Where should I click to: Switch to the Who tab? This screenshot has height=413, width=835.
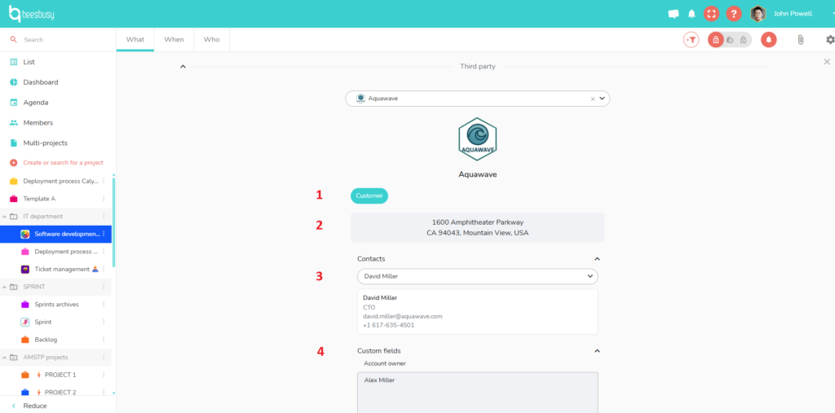[211, 39]
